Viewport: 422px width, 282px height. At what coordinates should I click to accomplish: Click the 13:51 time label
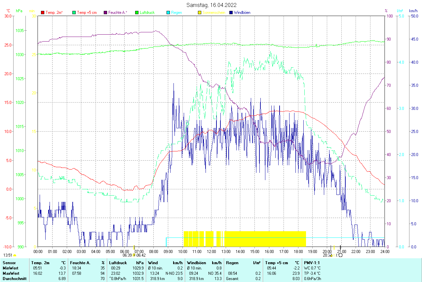8,255
